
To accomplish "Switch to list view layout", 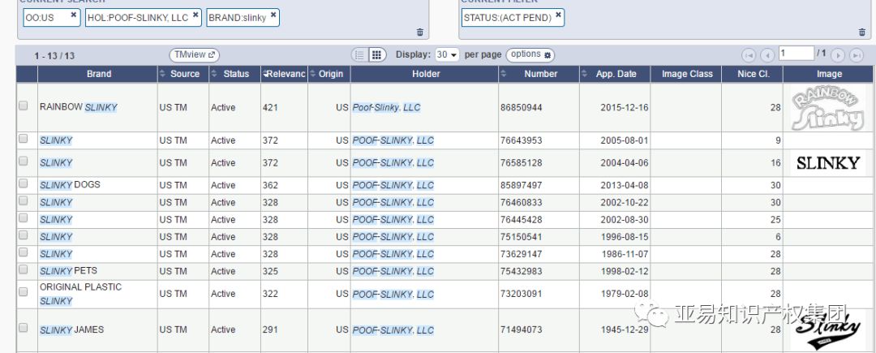I will pyautogui.click(x=359, y=54).
